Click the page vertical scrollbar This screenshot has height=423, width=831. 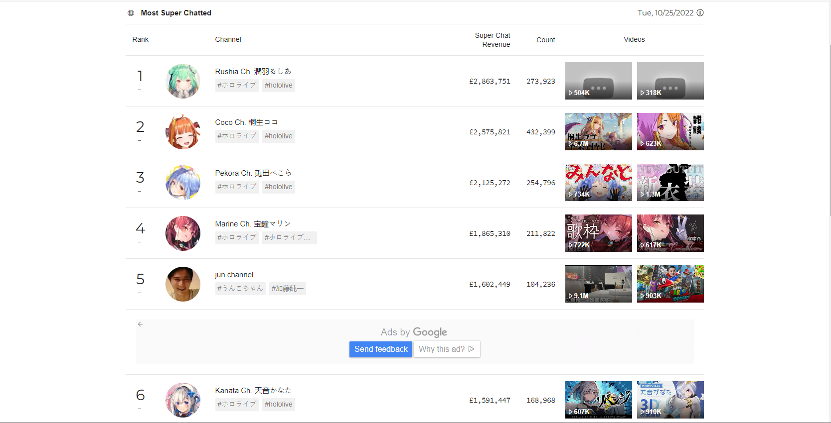[x=830, y=129]
